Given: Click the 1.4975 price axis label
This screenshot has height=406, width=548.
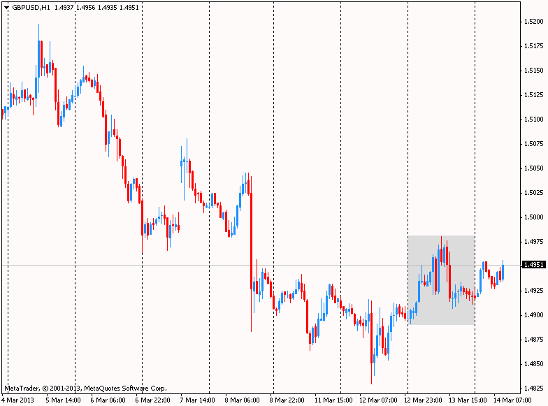Looking at the screenshot, I should click(534, 242).
